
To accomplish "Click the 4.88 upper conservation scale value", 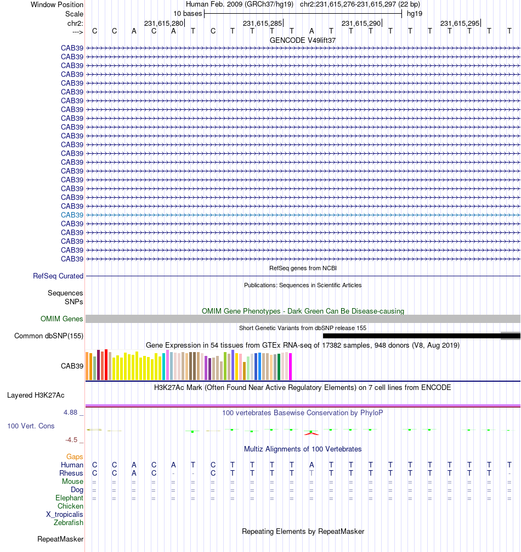I will [70, 412].
